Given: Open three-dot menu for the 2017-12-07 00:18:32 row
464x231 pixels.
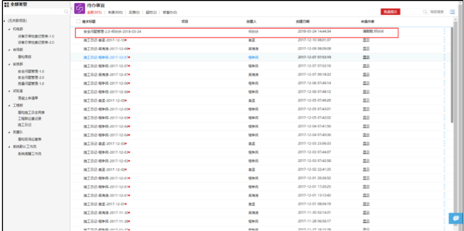Looking at the screenshot, I should click(444, 74).
